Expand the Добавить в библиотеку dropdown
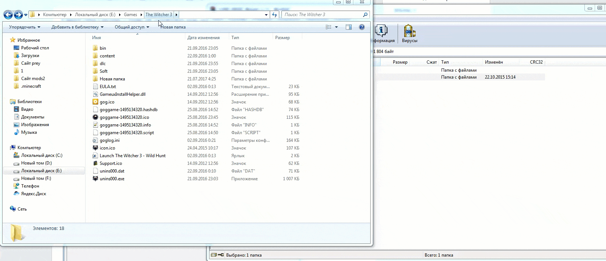 [x=77, y=27]
